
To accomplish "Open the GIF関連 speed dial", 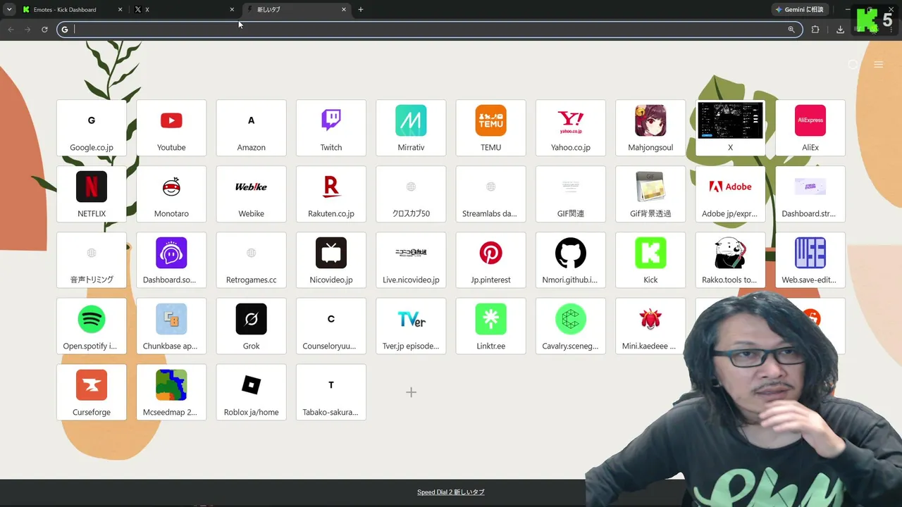I will (x=571, y=194).
